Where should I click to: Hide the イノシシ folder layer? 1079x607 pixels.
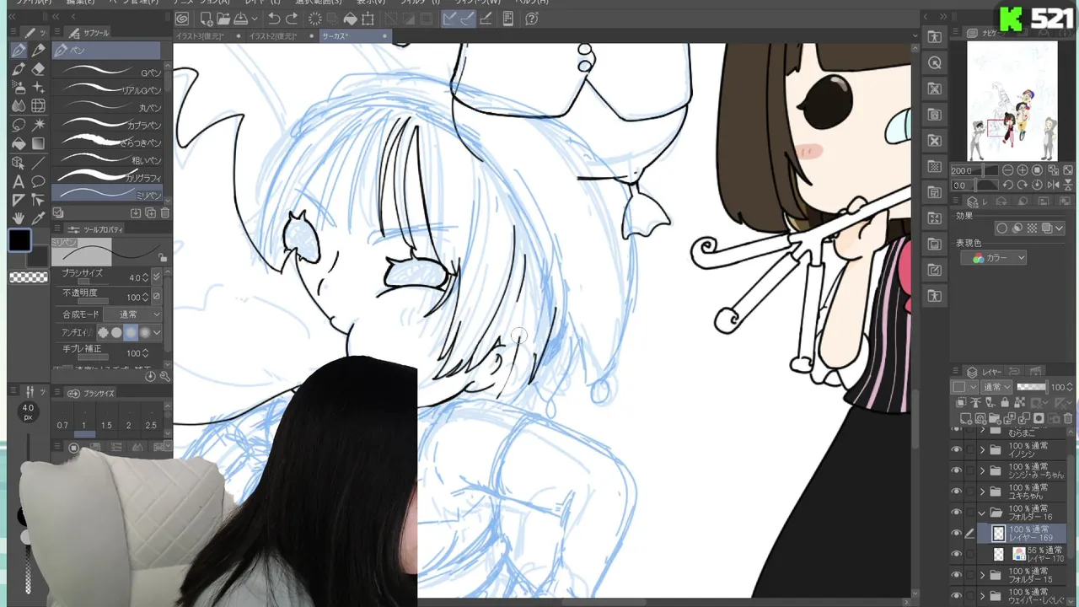click(x=956, y=449)
